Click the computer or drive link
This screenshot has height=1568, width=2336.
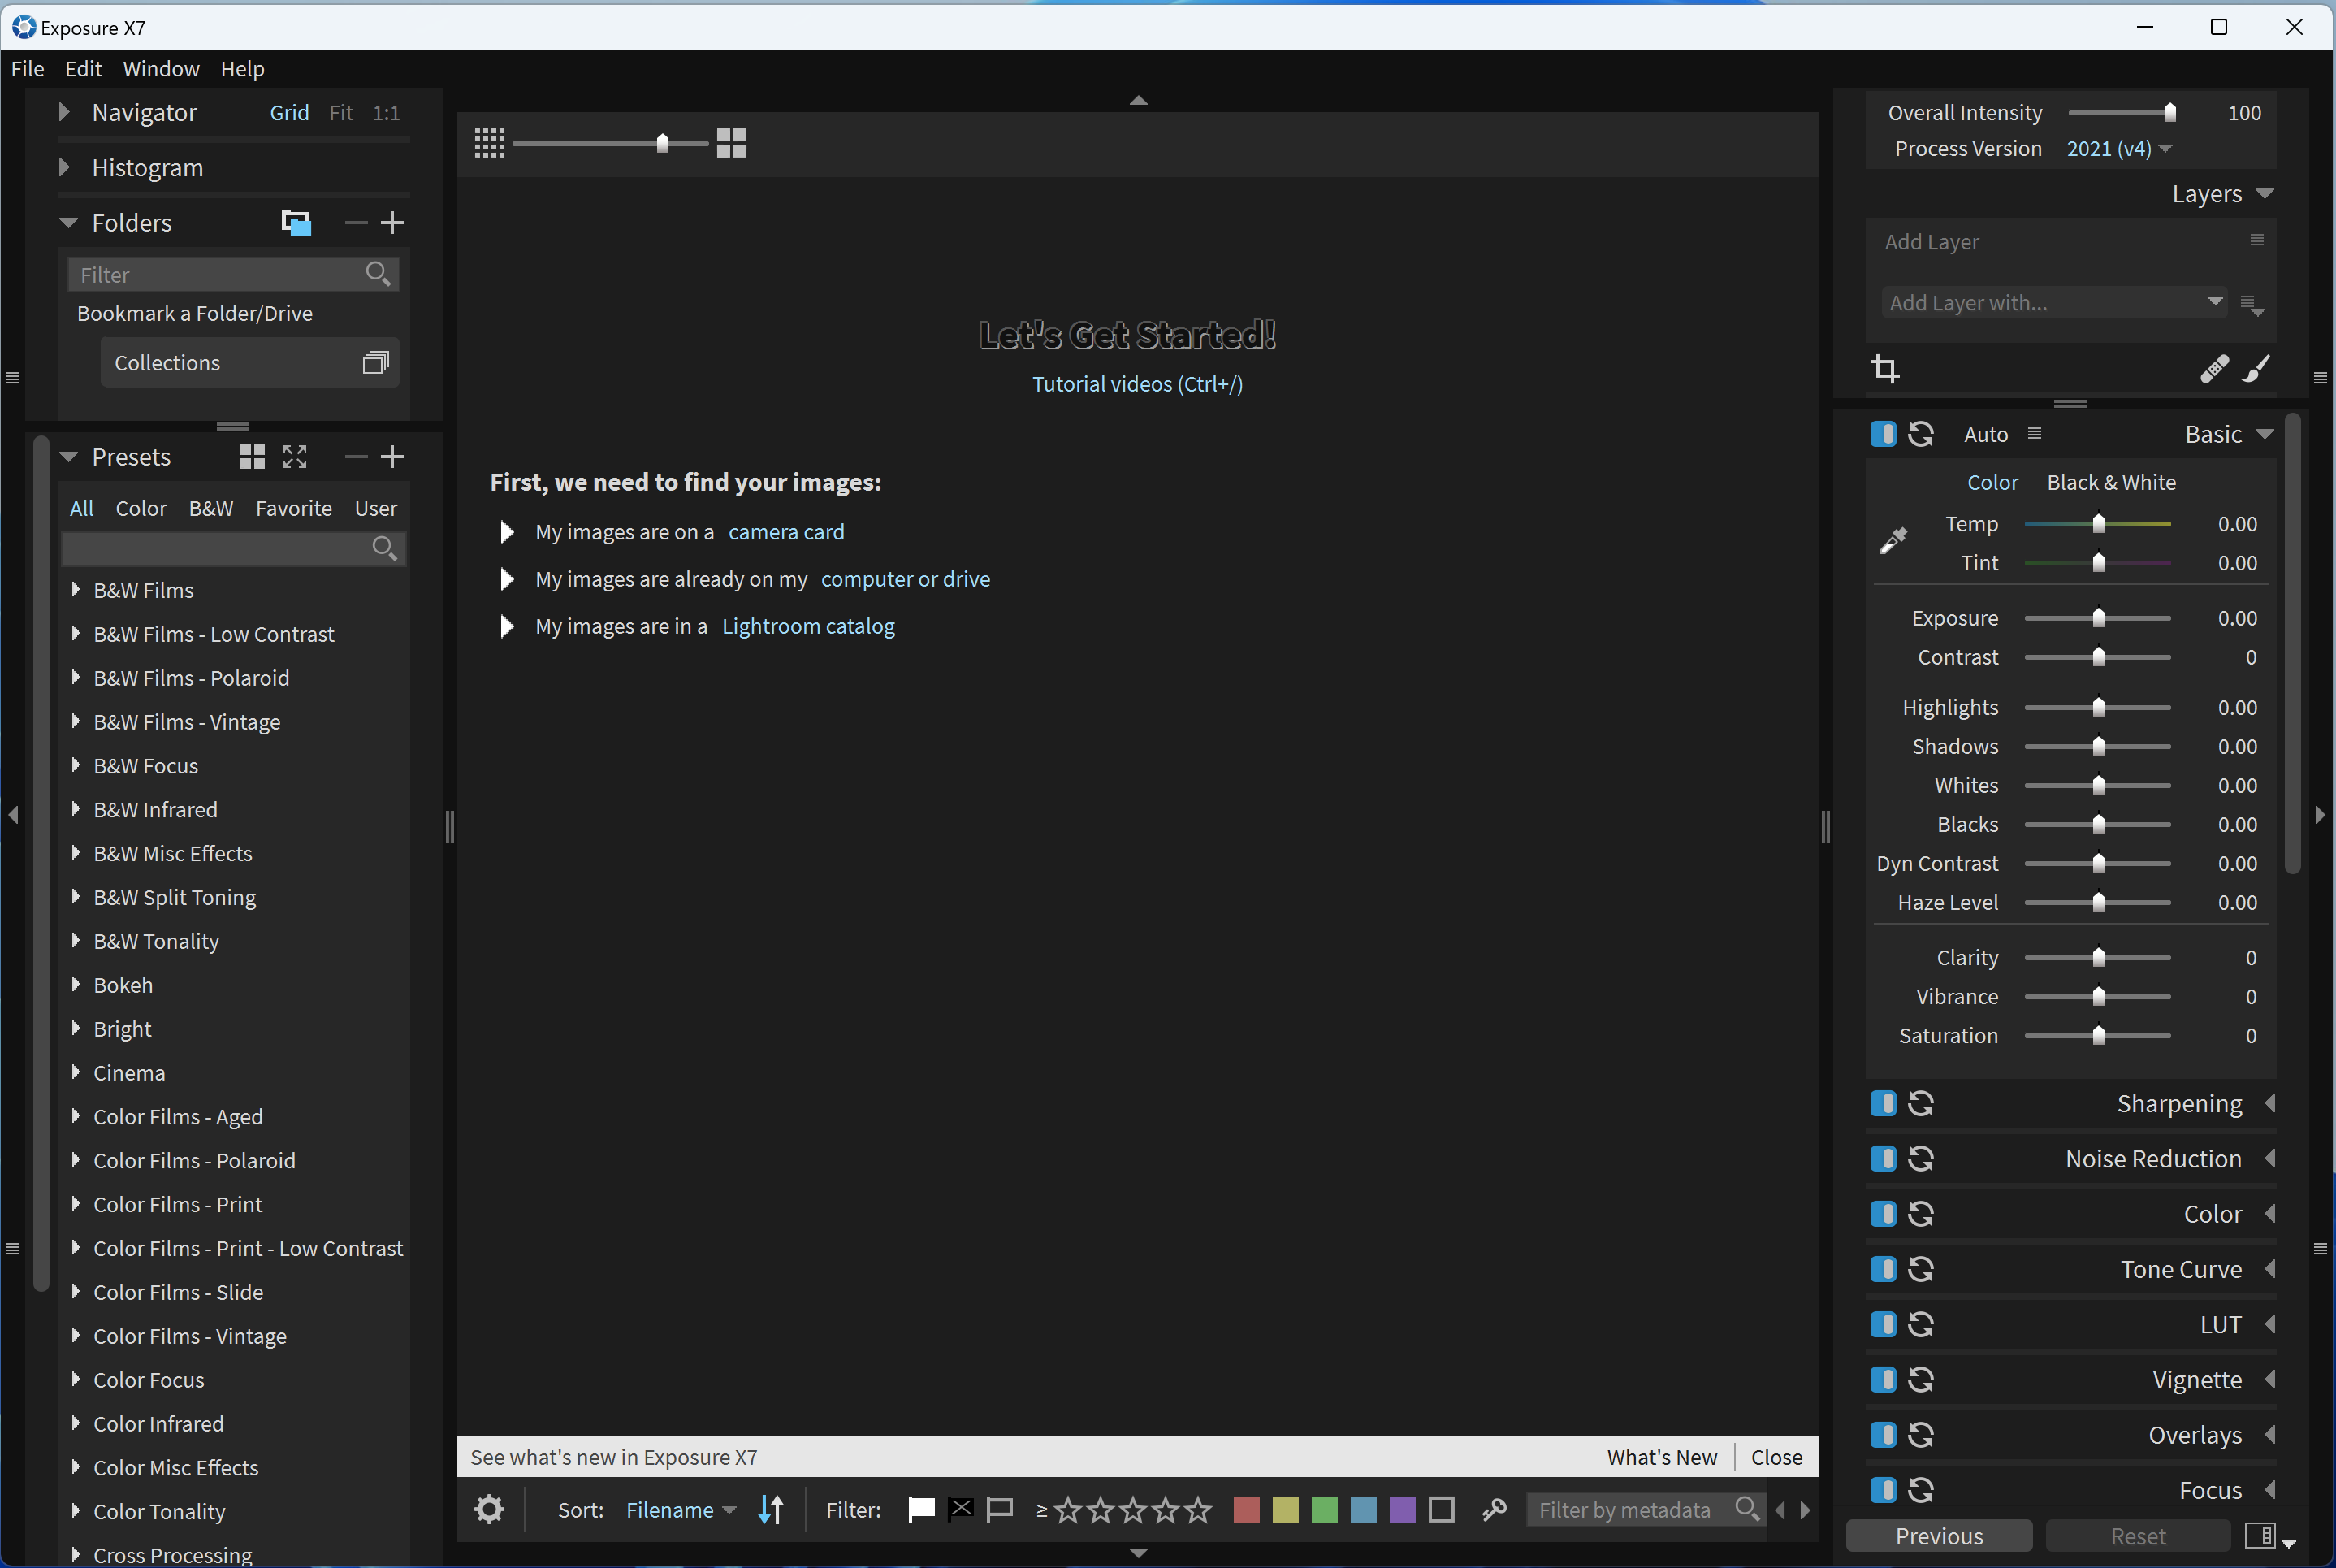click(x=905, y=579)
